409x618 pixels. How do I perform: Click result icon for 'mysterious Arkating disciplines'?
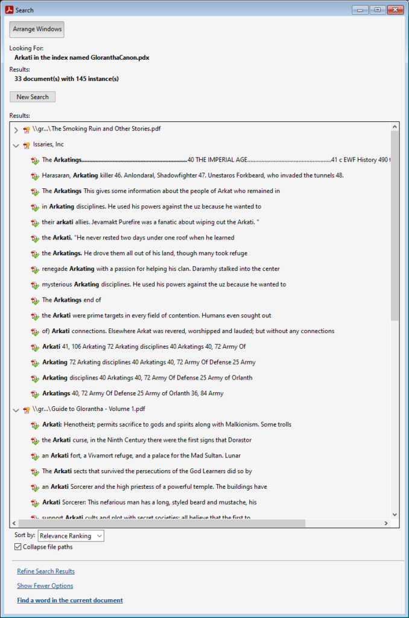[x=35, y=285]
